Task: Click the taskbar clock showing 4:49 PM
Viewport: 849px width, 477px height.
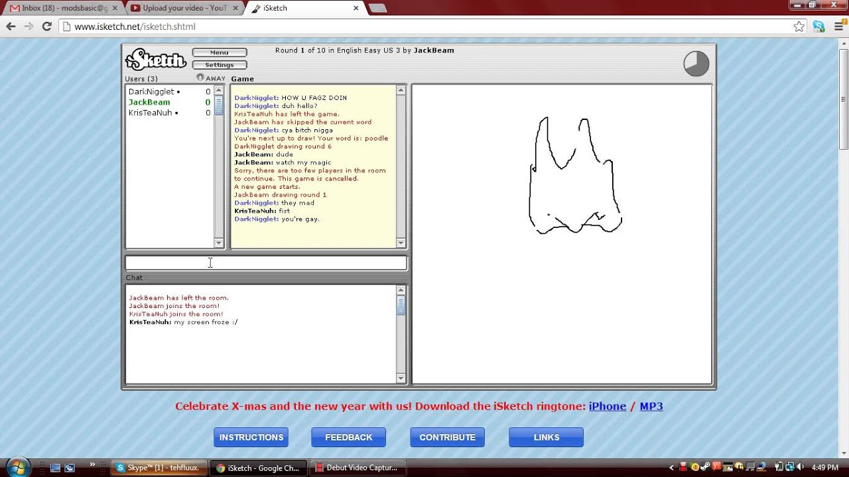Action: [825, 468]
